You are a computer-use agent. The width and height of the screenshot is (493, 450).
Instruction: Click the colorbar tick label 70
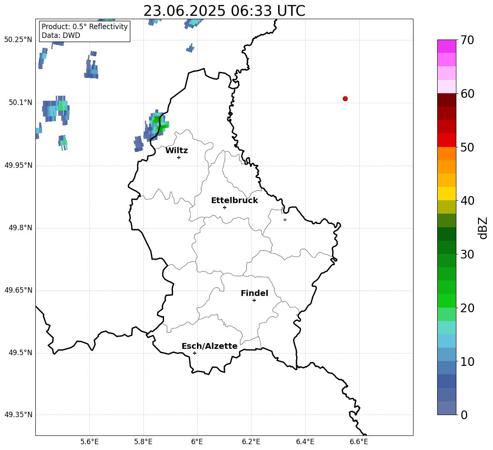click(467, 40)
